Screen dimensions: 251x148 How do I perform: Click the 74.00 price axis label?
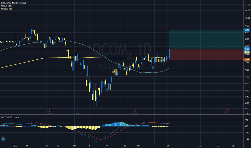247,70
